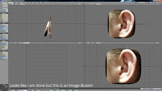Open the Windows menu dropdown
This screenshot has height=91, width=162.
pos(4,5)
